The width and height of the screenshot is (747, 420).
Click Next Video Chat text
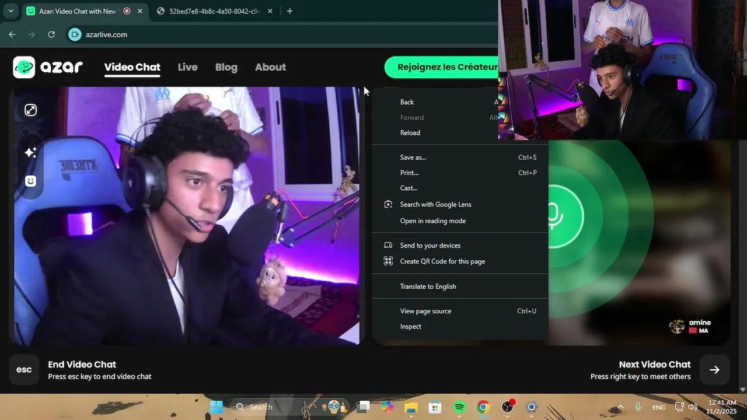(655, 365)
